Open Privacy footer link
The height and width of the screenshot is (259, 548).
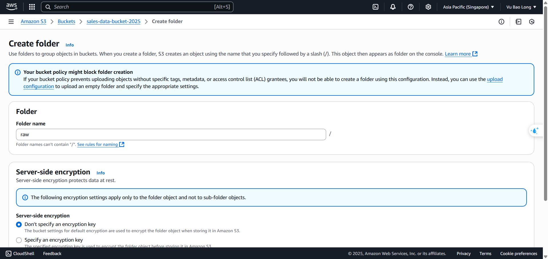pyautogui.click(x=463, y=254)
